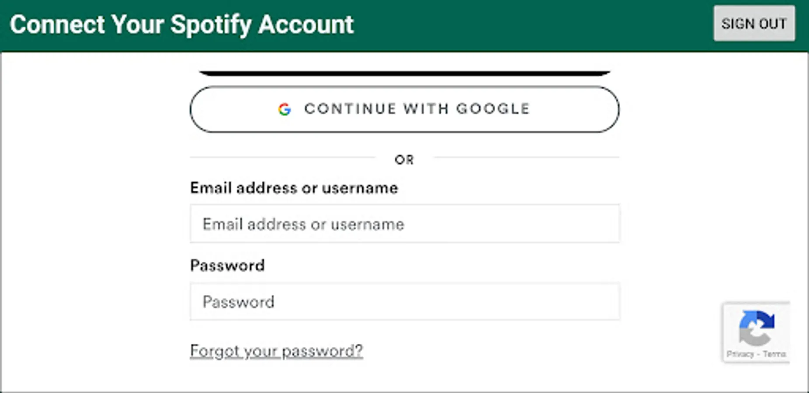
Task: Open the reCAPTCHA Terms link
Action: 774,354
